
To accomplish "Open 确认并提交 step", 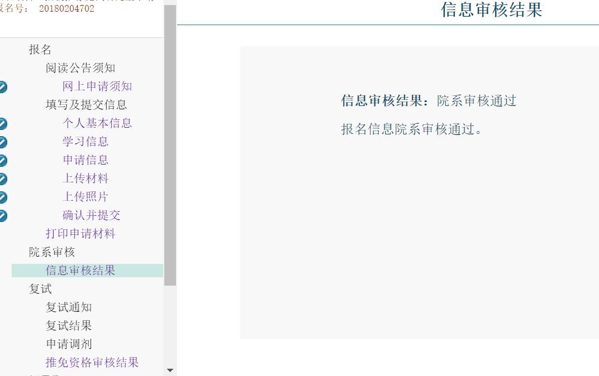I will point(92,215).
